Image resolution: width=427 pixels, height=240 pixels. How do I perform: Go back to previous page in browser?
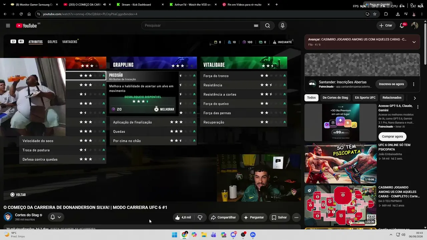click(5, 14)
